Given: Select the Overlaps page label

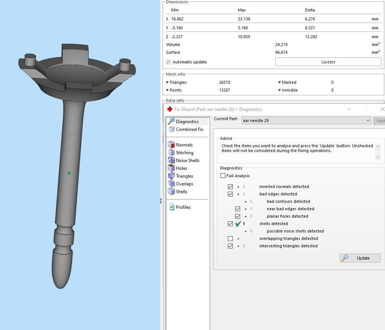Looking at the screenshot, I should 185,184.
